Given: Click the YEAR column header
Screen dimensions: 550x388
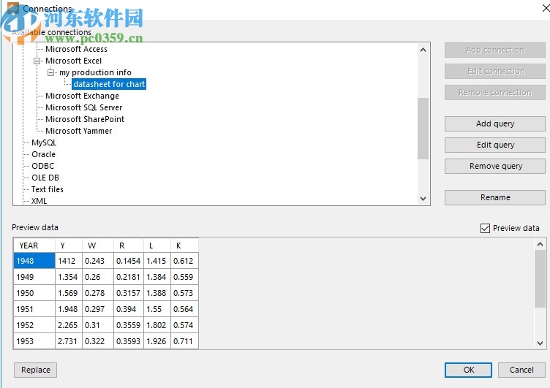Looking at the screenshot, I should [34, 246].
